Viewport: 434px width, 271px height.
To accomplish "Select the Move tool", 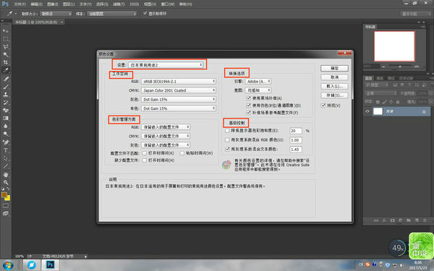I will [x=6, y=30].
